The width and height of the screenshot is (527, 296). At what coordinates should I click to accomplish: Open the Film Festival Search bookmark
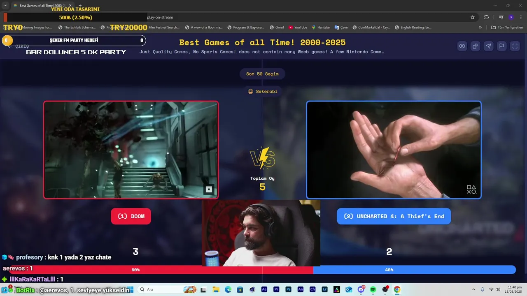(164, 28)
